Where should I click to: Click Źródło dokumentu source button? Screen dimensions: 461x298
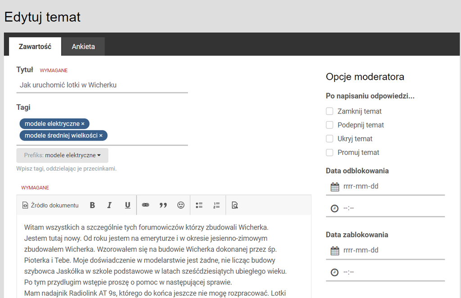pos(50,205)
